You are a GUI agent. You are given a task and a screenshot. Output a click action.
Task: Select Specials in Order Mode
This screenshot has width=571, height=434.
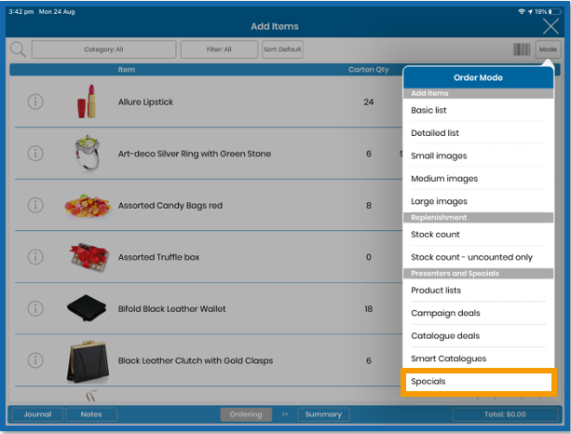478,382
